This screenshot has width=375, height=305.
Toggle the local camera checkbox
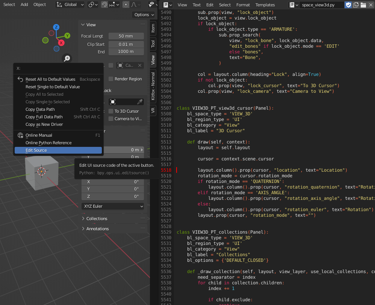[111, 65]
